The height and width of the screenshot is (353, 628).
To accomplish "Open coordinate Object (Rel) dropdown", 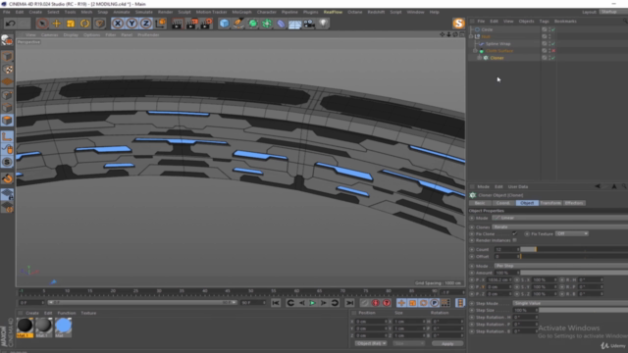I will pyautogui.click(x=371, y=343).
